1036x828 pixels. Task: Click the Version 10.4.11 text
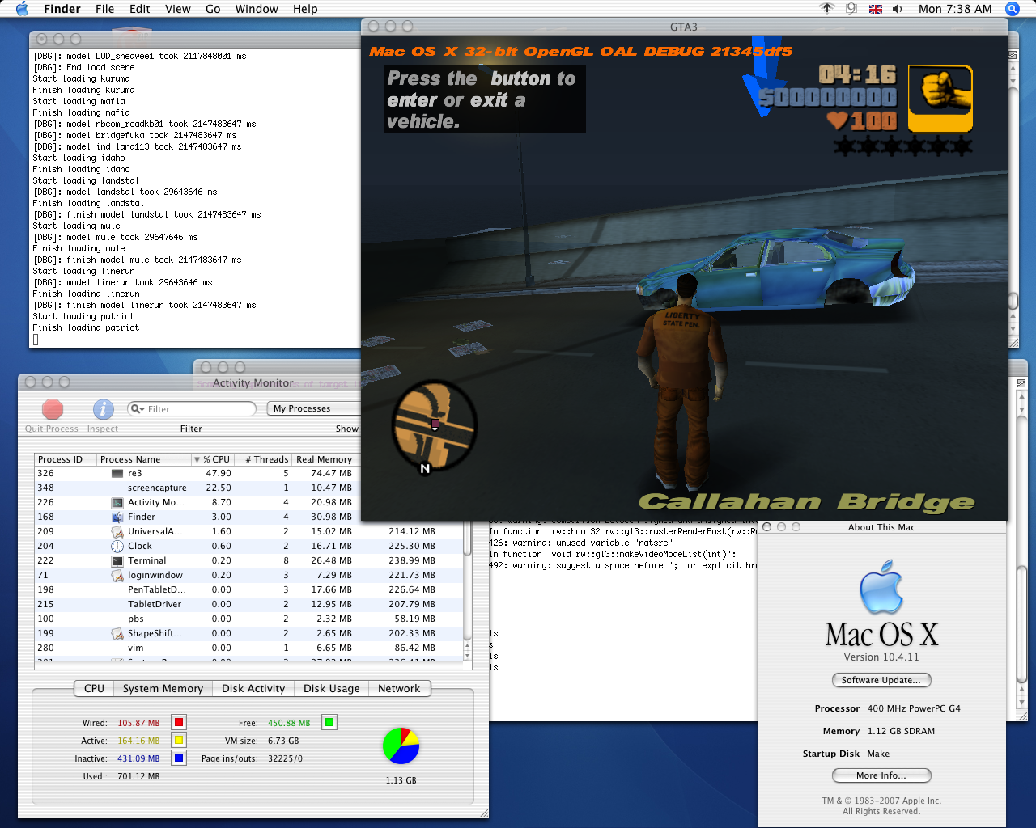coord(881,657)
